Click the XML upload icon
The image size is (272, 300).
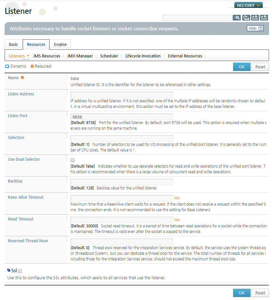pos(255,18)
